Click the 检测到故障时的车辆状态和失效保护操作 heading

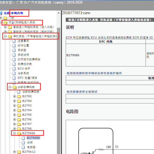point(94,73)
